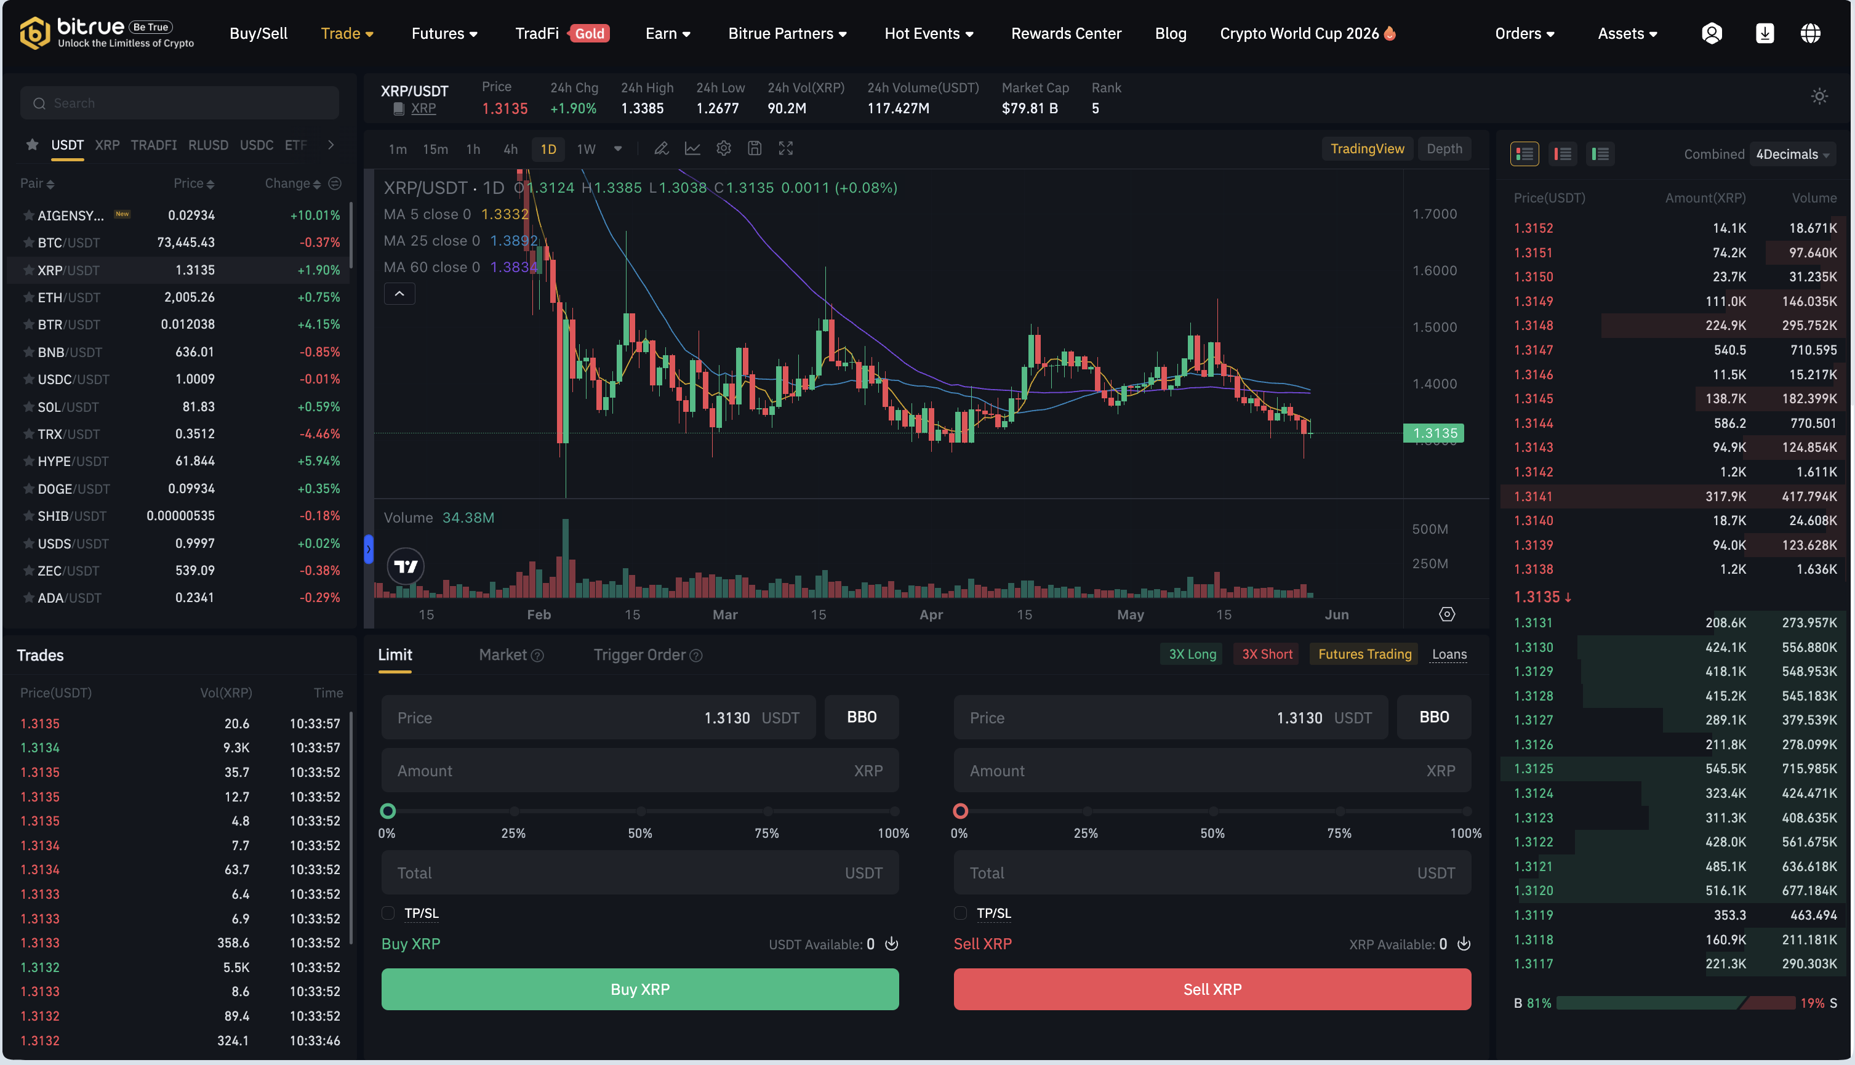
Task: Show combined buy and sell order book view
Action: (1524, 155)
